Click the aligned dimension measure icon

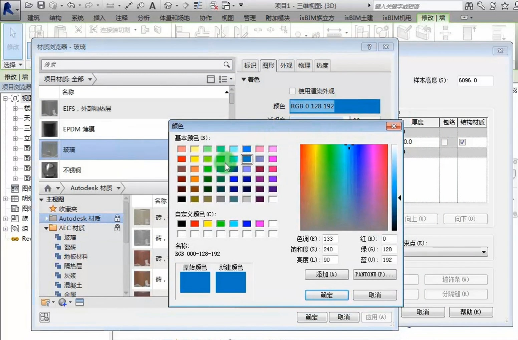(128, 5)
